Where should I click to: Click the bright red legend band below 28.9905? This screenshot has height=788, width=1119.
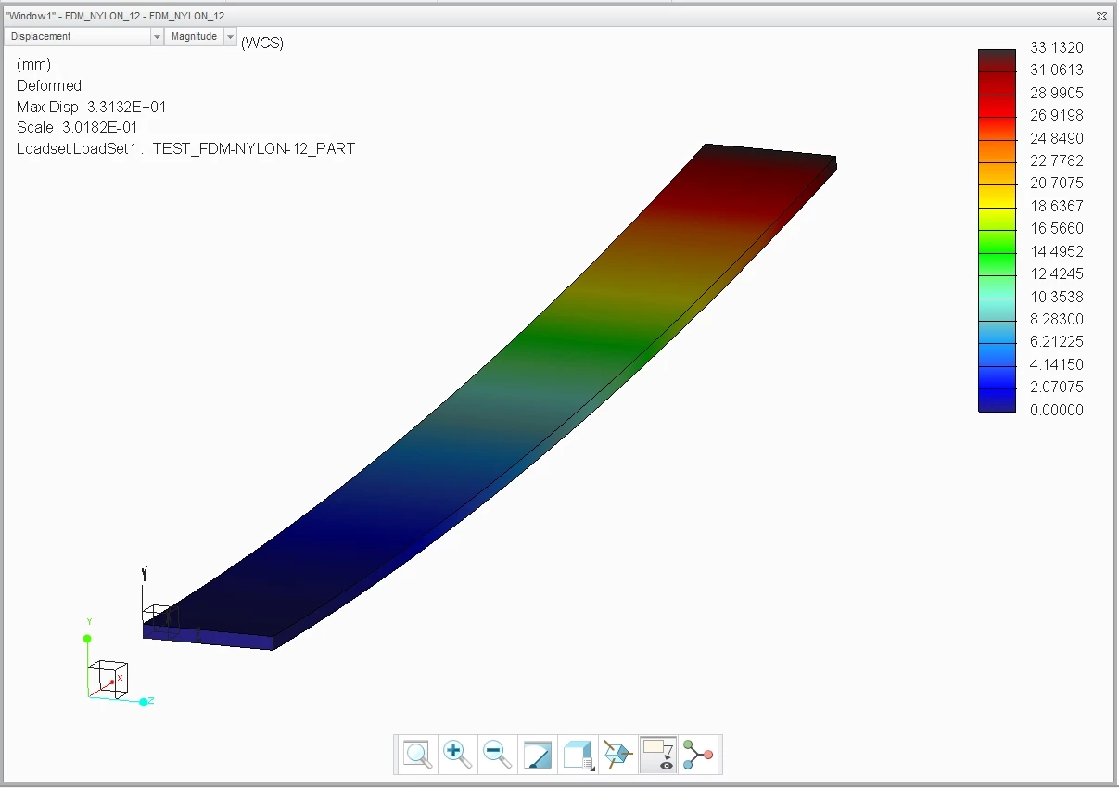coord(997,104)
